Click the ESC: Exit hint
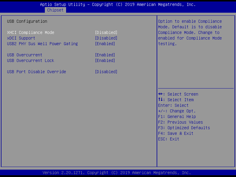Viewport: 236px width, 177px height. point(169,139)
